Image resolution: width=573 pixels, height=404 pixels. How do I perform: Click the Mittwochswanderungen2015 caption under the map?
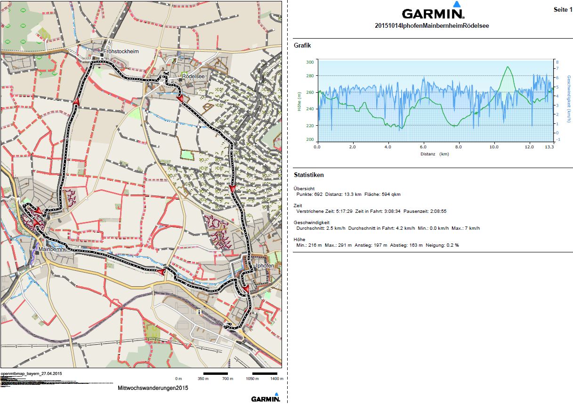coord(153,388)
